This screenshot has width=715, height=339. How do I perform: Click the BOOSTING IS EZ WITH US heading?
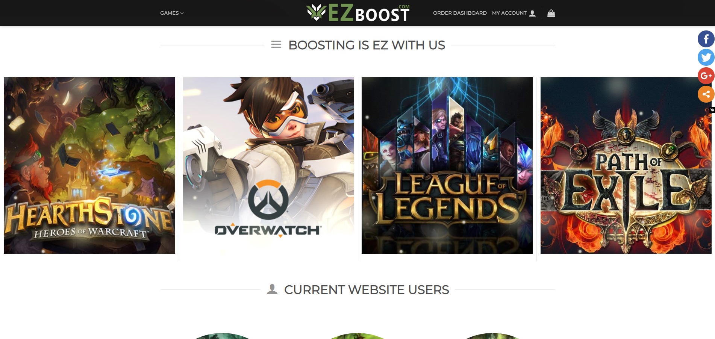point(367,45)
